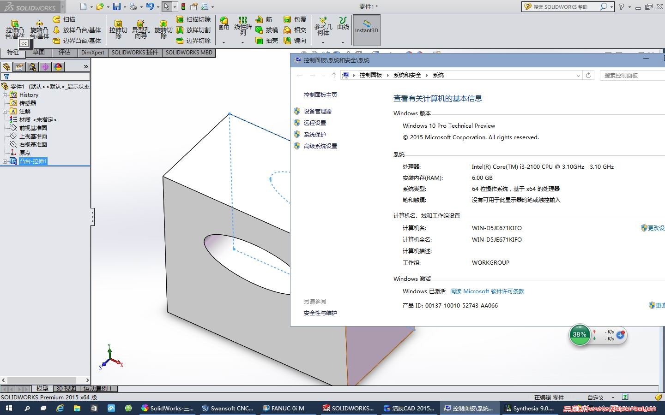Expand the 注解 (Annotations) folder

pyautogui.click(x=5, y=112)
